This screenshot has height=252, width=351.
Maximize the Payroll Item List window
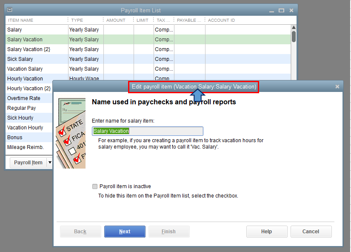coord(281,10)
